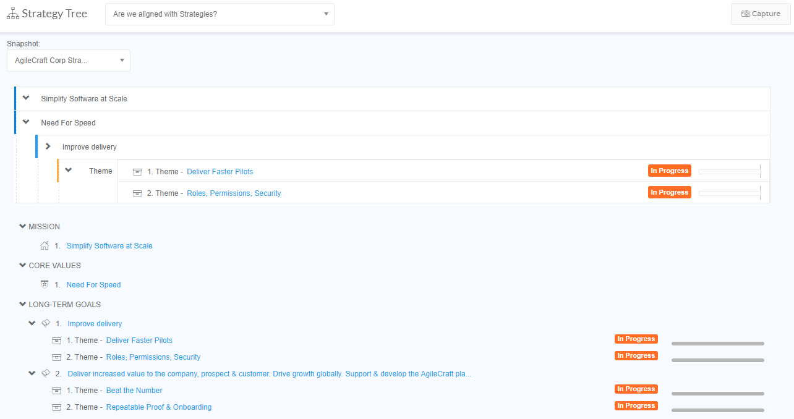Click the theme icon beside Beat the Number

click(57, 391)
